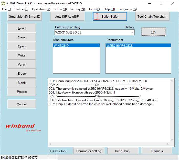Image resolution: width=179 pixels, height=160 pixels.
Task: Click the SN status bar entry
Action: (19, 158)
